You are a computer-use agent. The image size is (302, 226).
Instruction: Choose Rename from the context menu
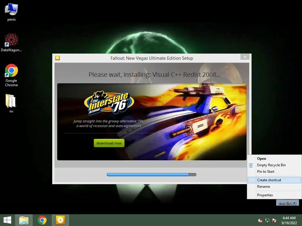[x=274, y=187]
